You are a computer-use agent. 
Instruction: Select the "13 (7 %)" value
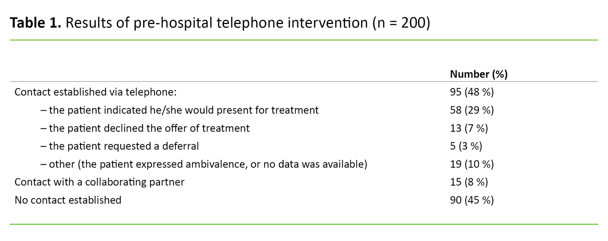point(469,128)
